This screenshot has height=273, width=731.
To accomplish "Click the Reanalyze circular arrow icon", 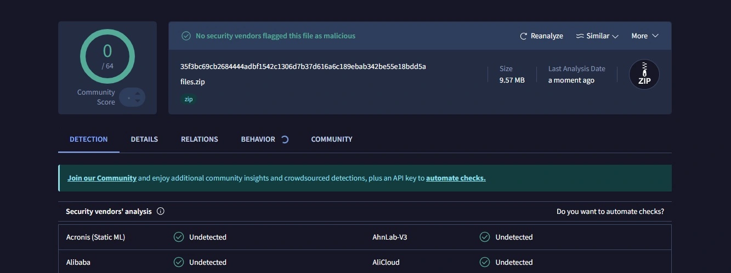I will click(x=523, y=36).
